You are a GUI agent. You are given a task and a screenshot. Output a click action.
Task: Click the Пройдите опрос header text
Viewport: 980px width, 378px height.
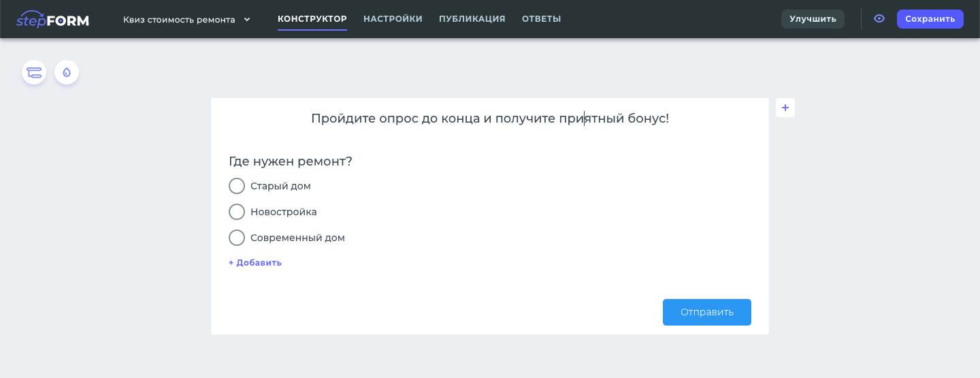coord(489,119)
